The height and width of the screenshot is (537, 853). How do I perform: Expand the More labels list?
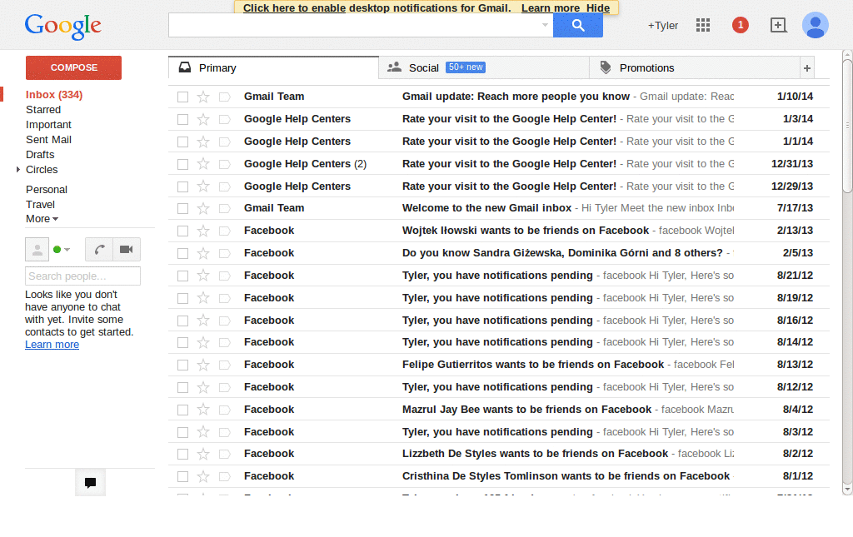42,218
